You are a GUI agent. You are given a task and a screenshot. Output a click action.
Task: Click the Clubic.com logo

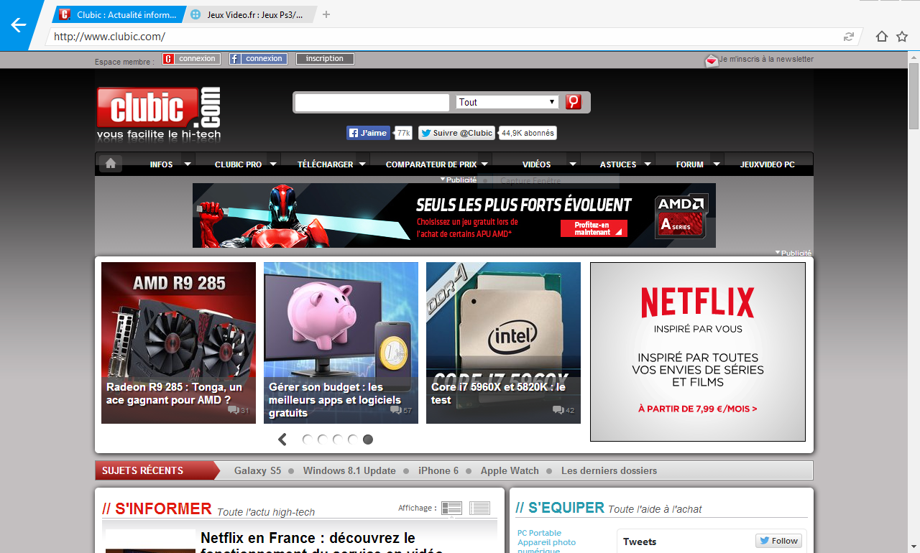pos(159,113)
